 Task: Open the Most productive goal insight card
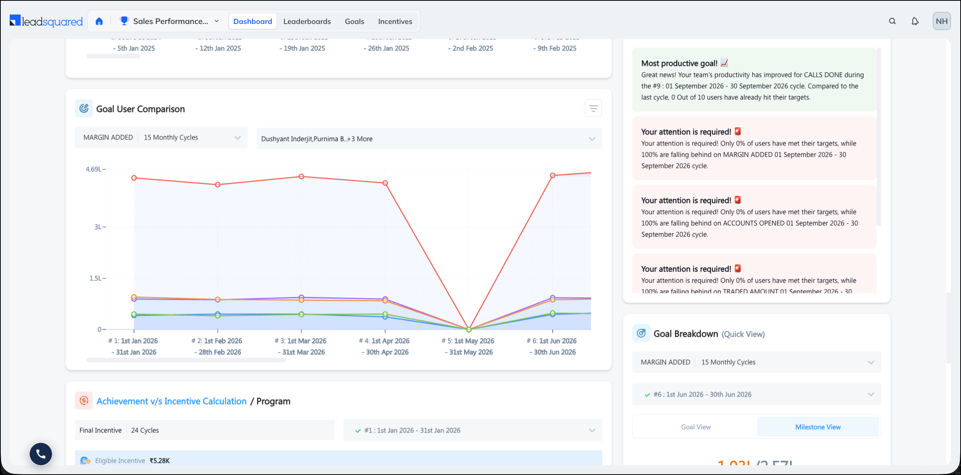[x=754, y=80]
